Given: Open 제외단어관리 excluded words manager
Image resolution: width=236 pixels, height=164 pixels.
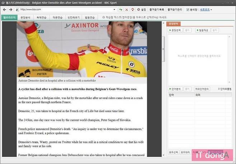Looking at the screenshot, I should pyautogui.click(x=202, y=89).
